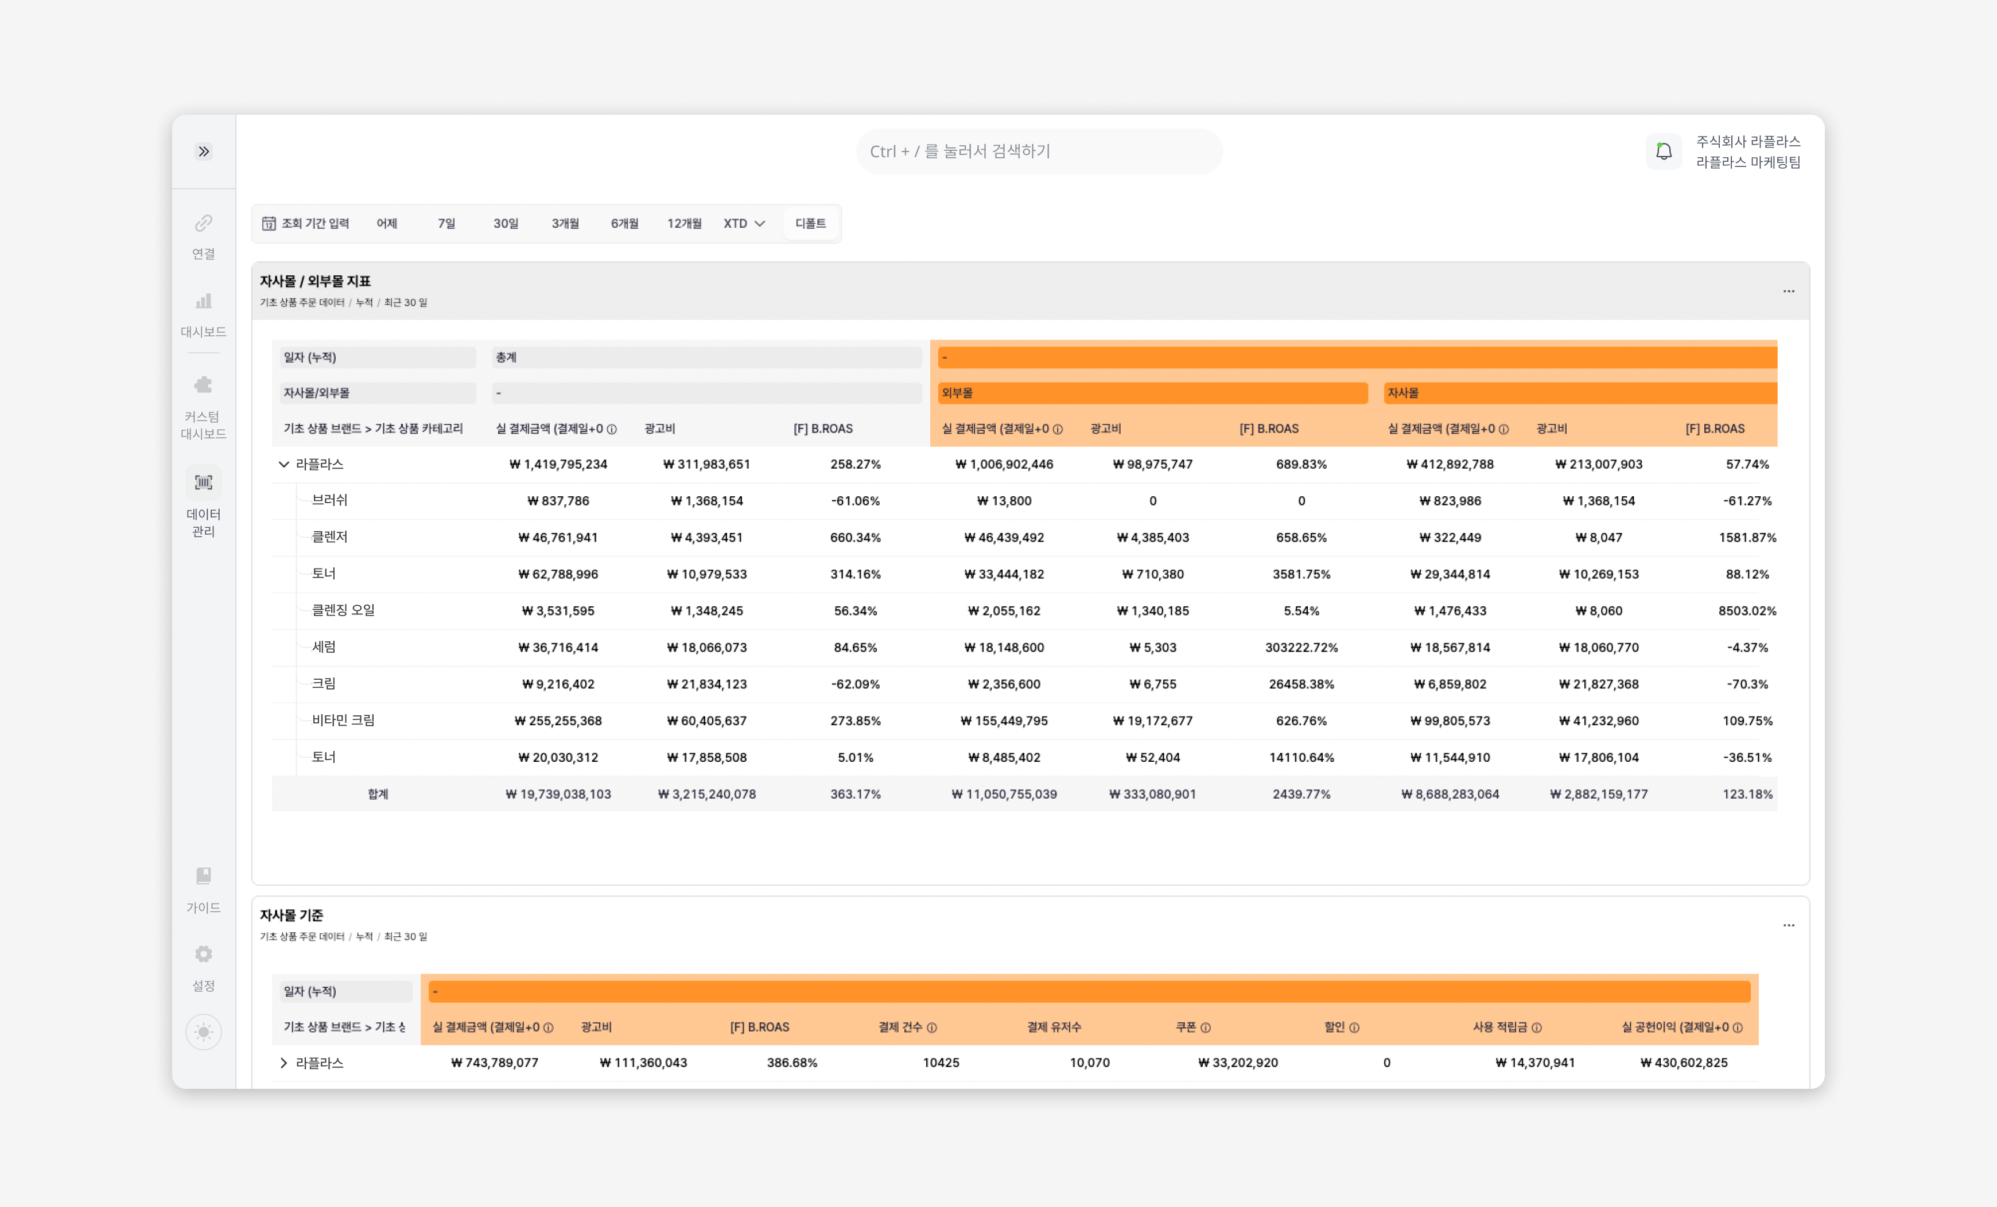Expand the sidebar with double-chevron icon
The image size is (1997, 1207).
pos(203,151)
